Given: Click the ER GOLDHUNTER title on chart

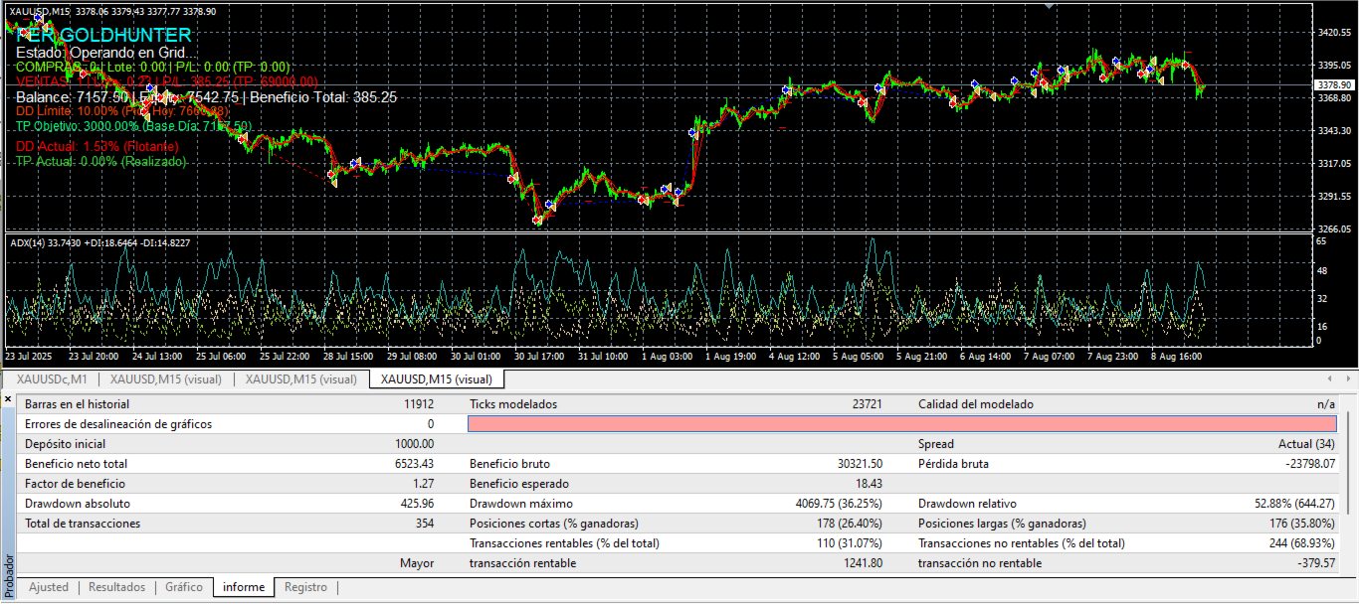Looking at the screenshot, I should point(103,35).
